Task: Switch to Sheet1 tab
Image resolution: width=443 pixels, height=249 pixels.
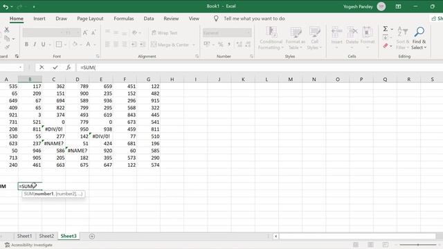Action: click(25, 236)
